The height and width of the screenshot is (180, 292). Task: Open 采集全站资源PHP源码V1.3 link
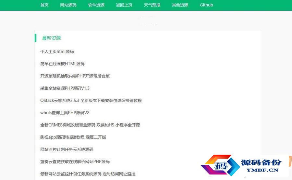[65, 88]
